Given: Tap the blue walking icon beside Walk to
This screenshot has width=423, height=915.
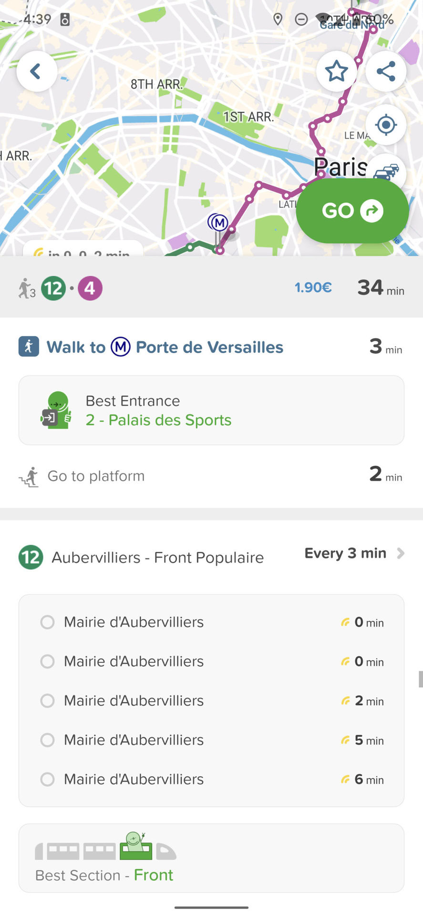Looking at the screenshot, I should tap(29, 347).
